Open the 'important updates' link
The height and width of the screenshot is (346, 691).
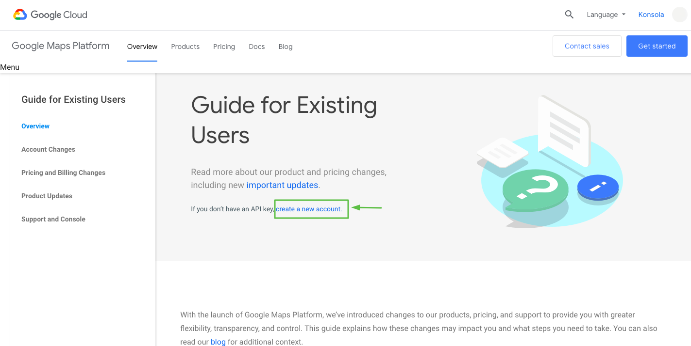[282, 185]
